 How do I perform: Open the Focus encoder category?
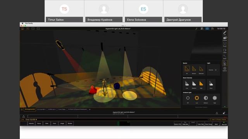point(39,124)
